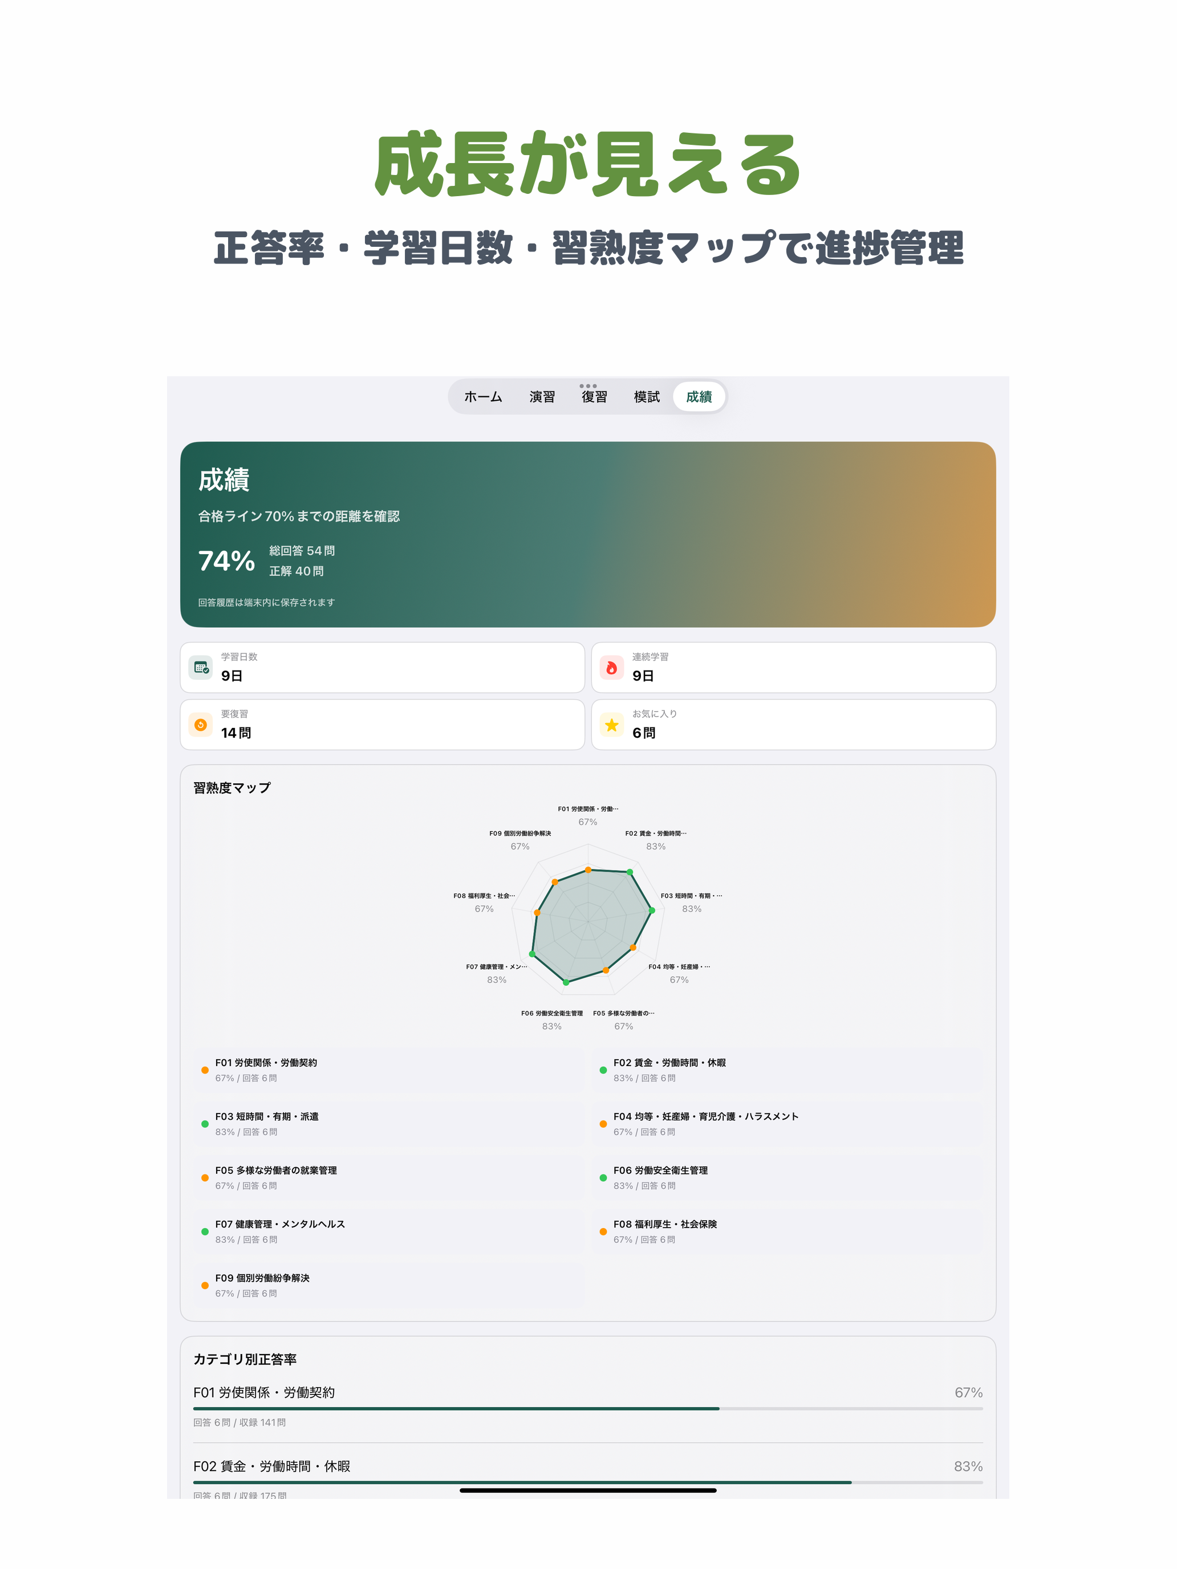1177x1569 pixels.
Task: Open the お気に入り 6問 card
Action: click(x=793, y=724)
